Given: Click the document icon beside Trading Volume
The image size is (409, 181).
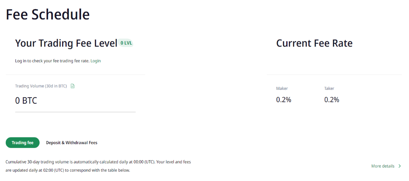Looking at the screenshot, I should coord(73,86).
